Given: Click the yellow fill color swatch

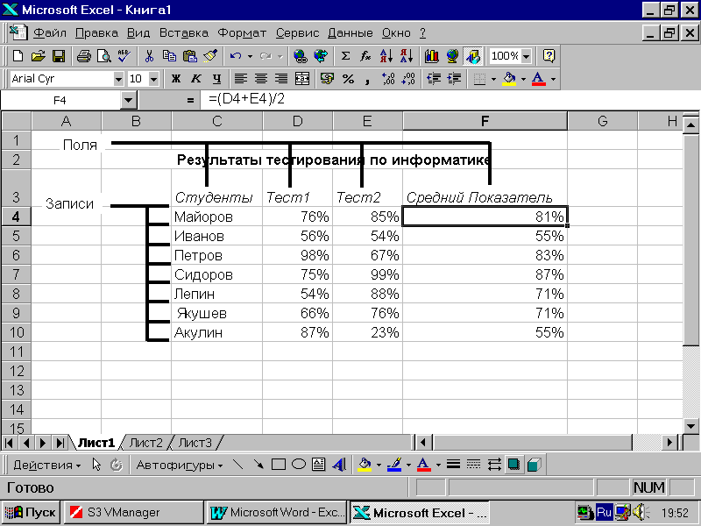Looking at the screenshot, I should (x=509, y=79).
